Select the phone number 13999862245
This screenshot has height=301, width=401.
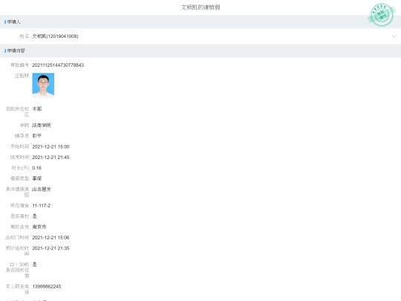pyautogui.click(x=47, y=286)
